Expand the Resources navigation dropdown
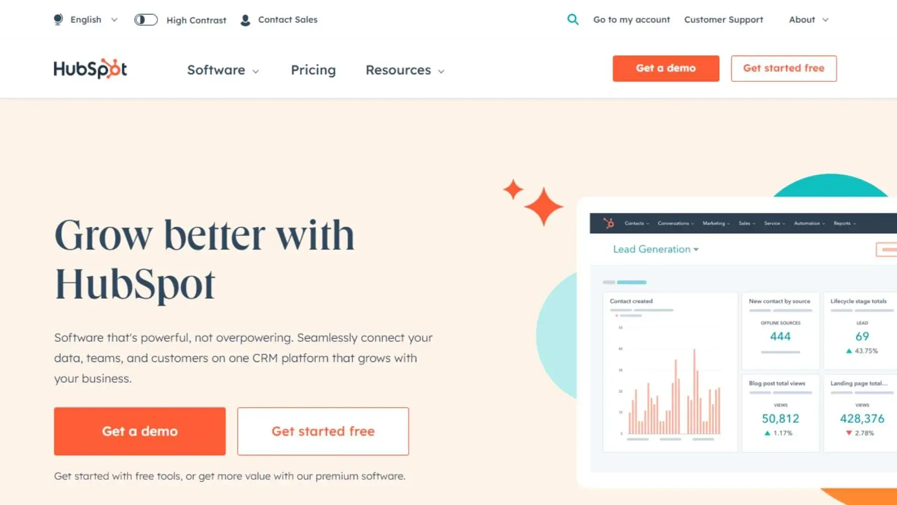Screen dimensions: 897x505 [x=405, y=70]
